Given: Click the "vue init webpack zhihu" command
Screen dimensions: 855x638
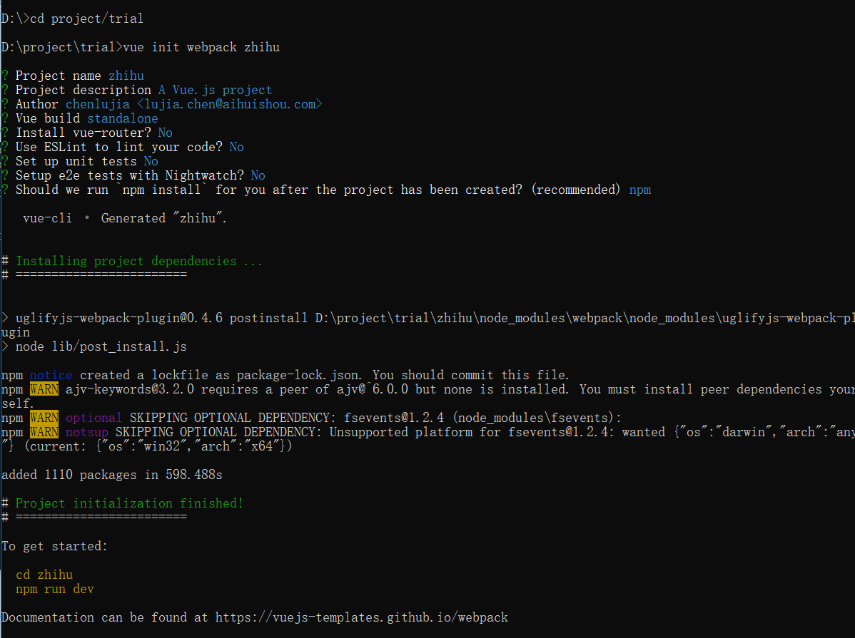Looking at the screenshot, I should coord(201,47).
